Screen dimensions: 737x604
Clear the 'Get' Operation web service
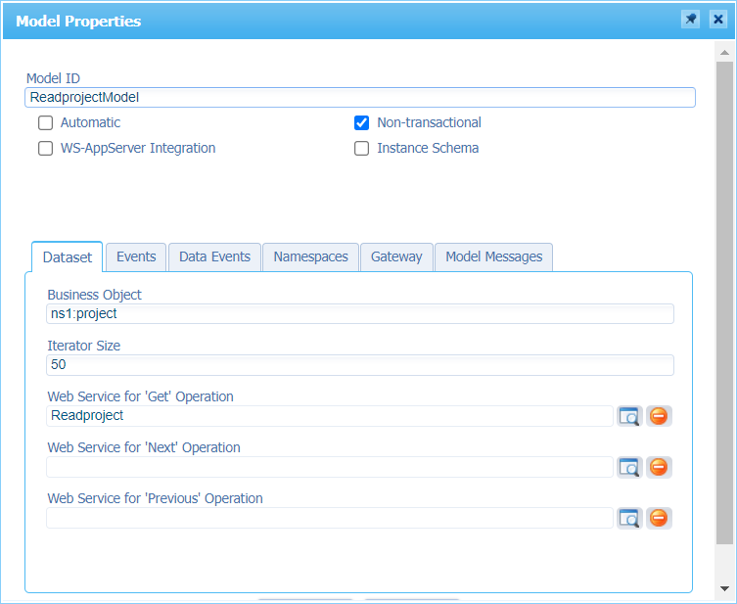[659, 416]
